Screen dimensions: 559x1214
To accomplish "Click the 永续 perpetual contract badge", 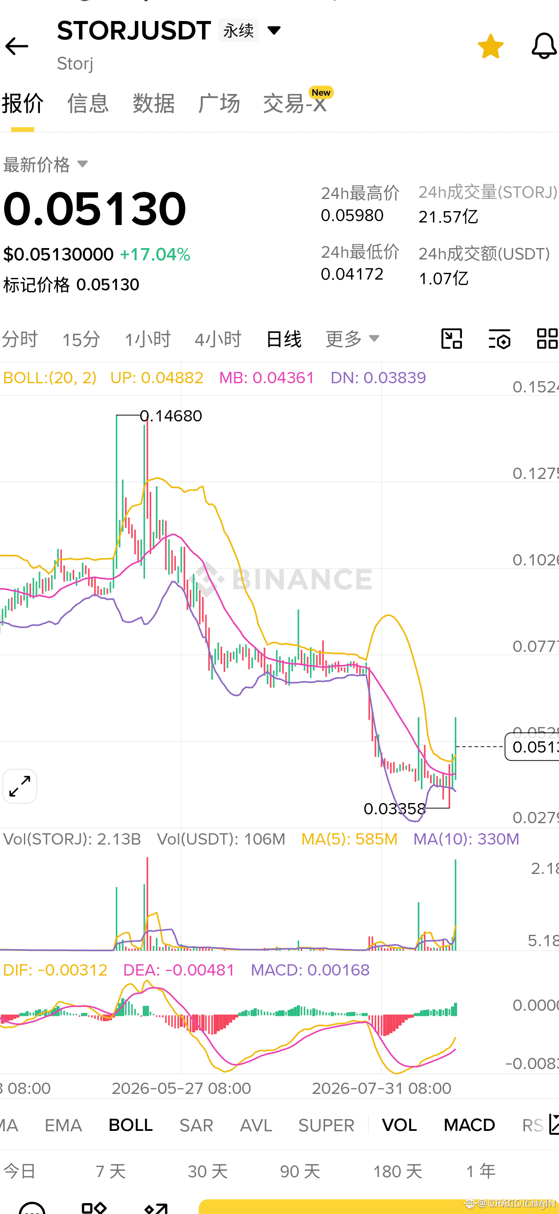I will (x=239, y=31).
